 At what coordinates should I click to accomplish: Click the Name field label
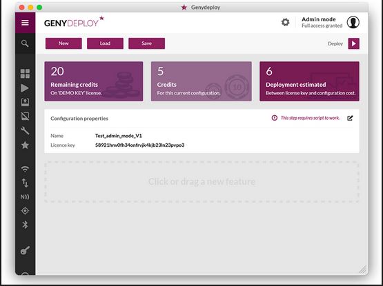coord(57,136)
